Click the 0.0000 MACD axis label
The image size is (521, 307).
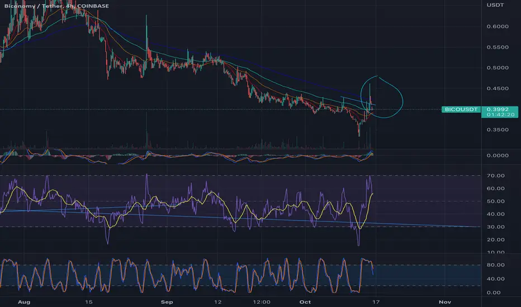coord(498,155)
